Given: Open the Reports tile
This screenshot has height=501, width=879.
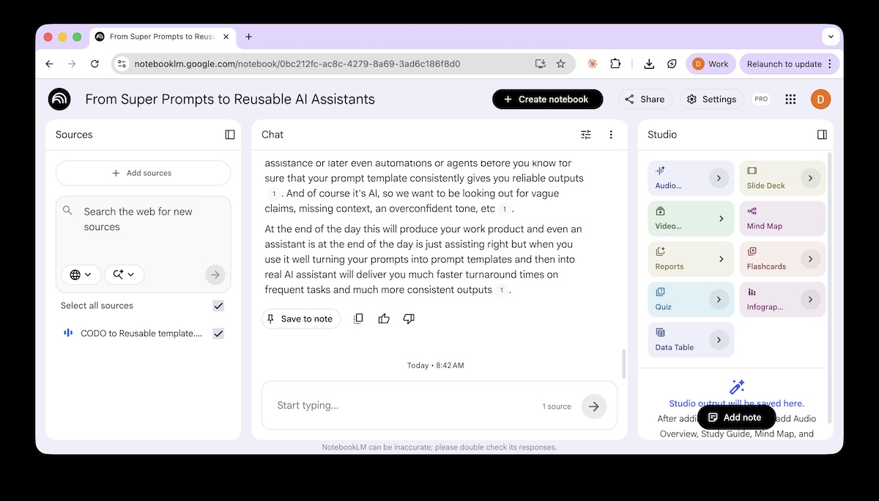Looking at the screenshot, I should (x=691, y=259).
